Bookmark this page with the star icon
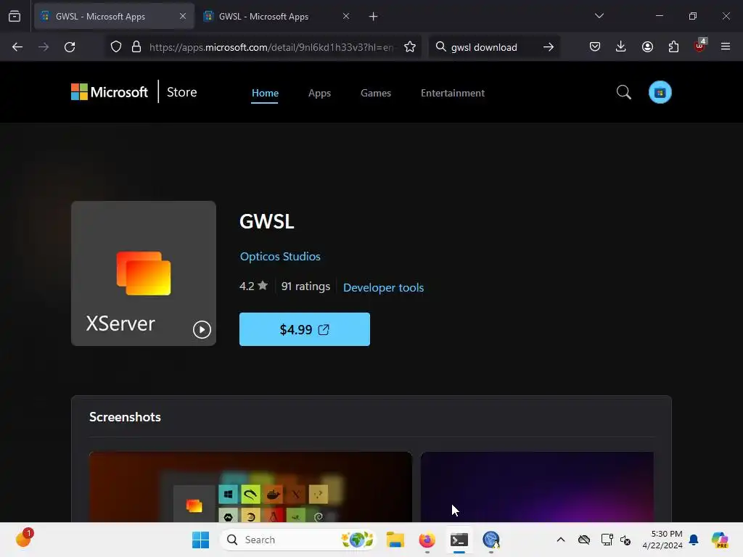This screenshot has width=743, height=557. pyautogui.click(x=410, y=47)
